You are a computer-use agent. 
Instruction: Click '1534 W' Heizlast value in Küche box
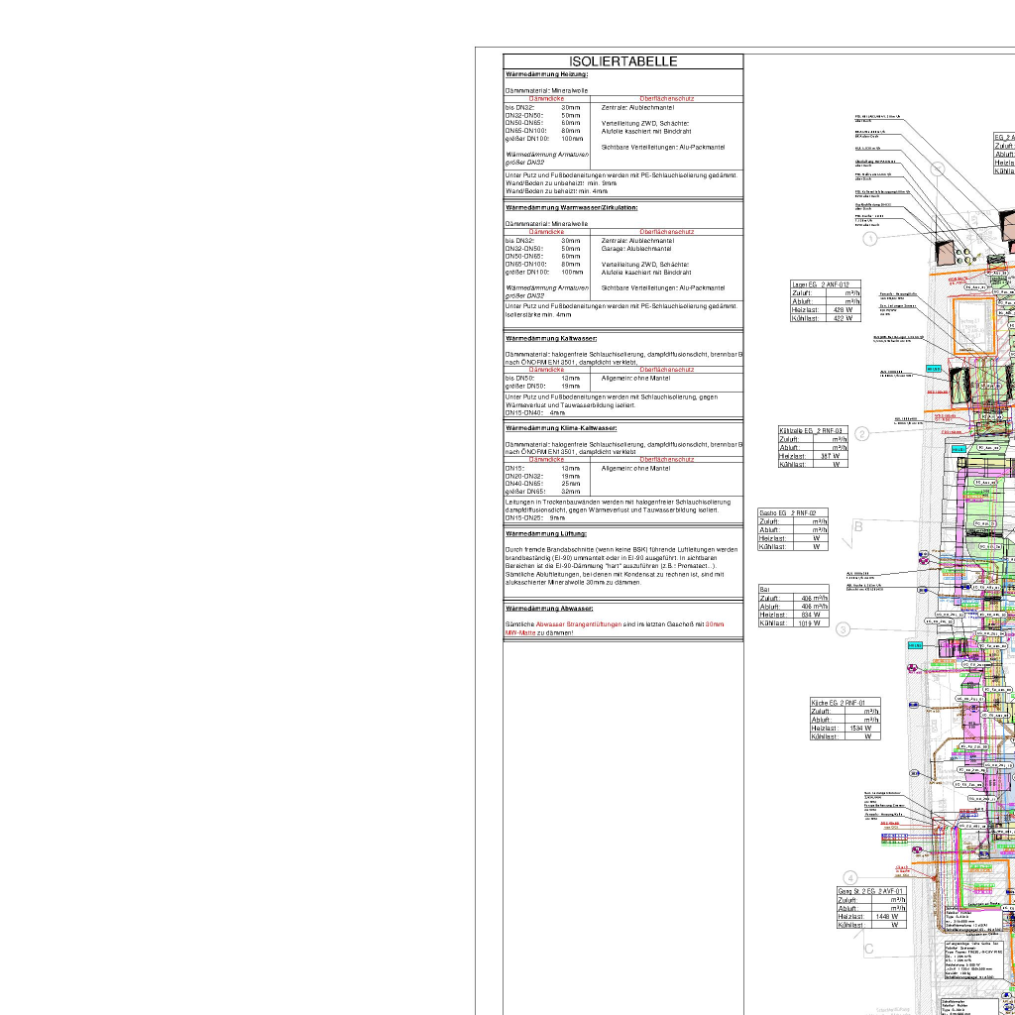860,729
